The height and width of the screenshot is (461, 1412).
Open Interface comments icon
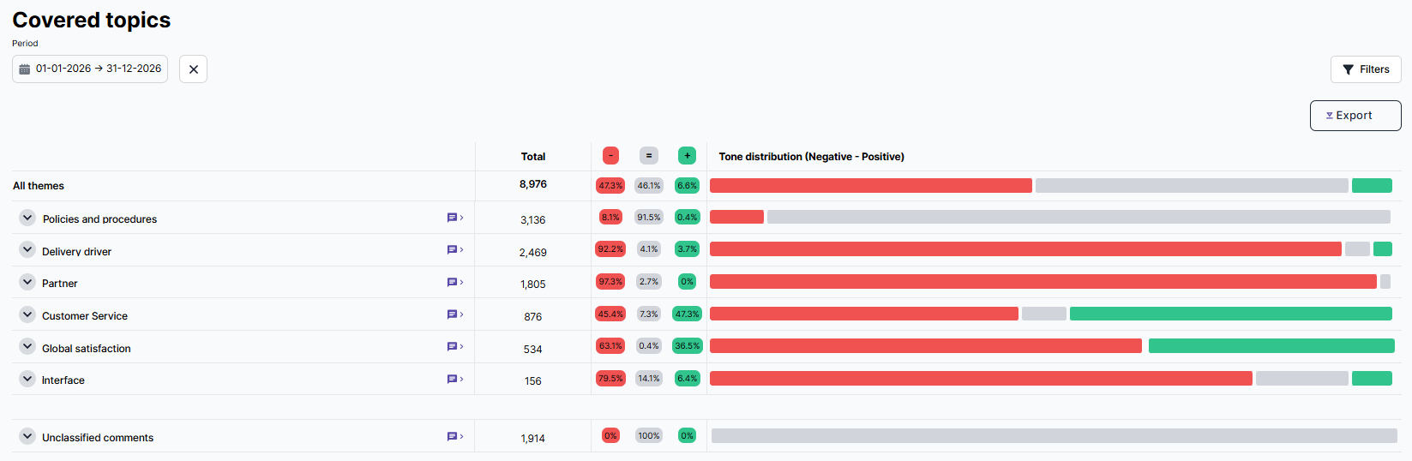[454, 379]
